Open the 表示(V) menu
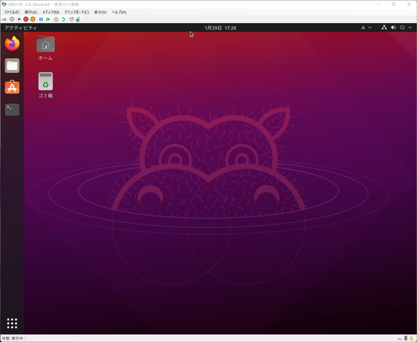 [100, 12]
